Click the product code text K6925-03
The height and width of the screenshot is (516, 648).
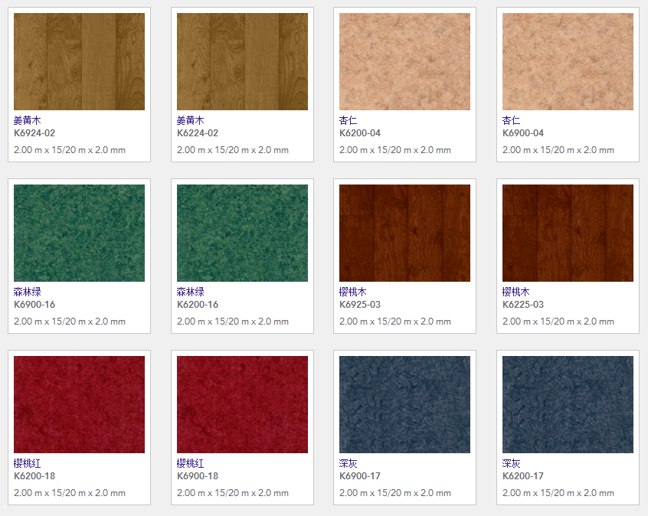[360, 305]
